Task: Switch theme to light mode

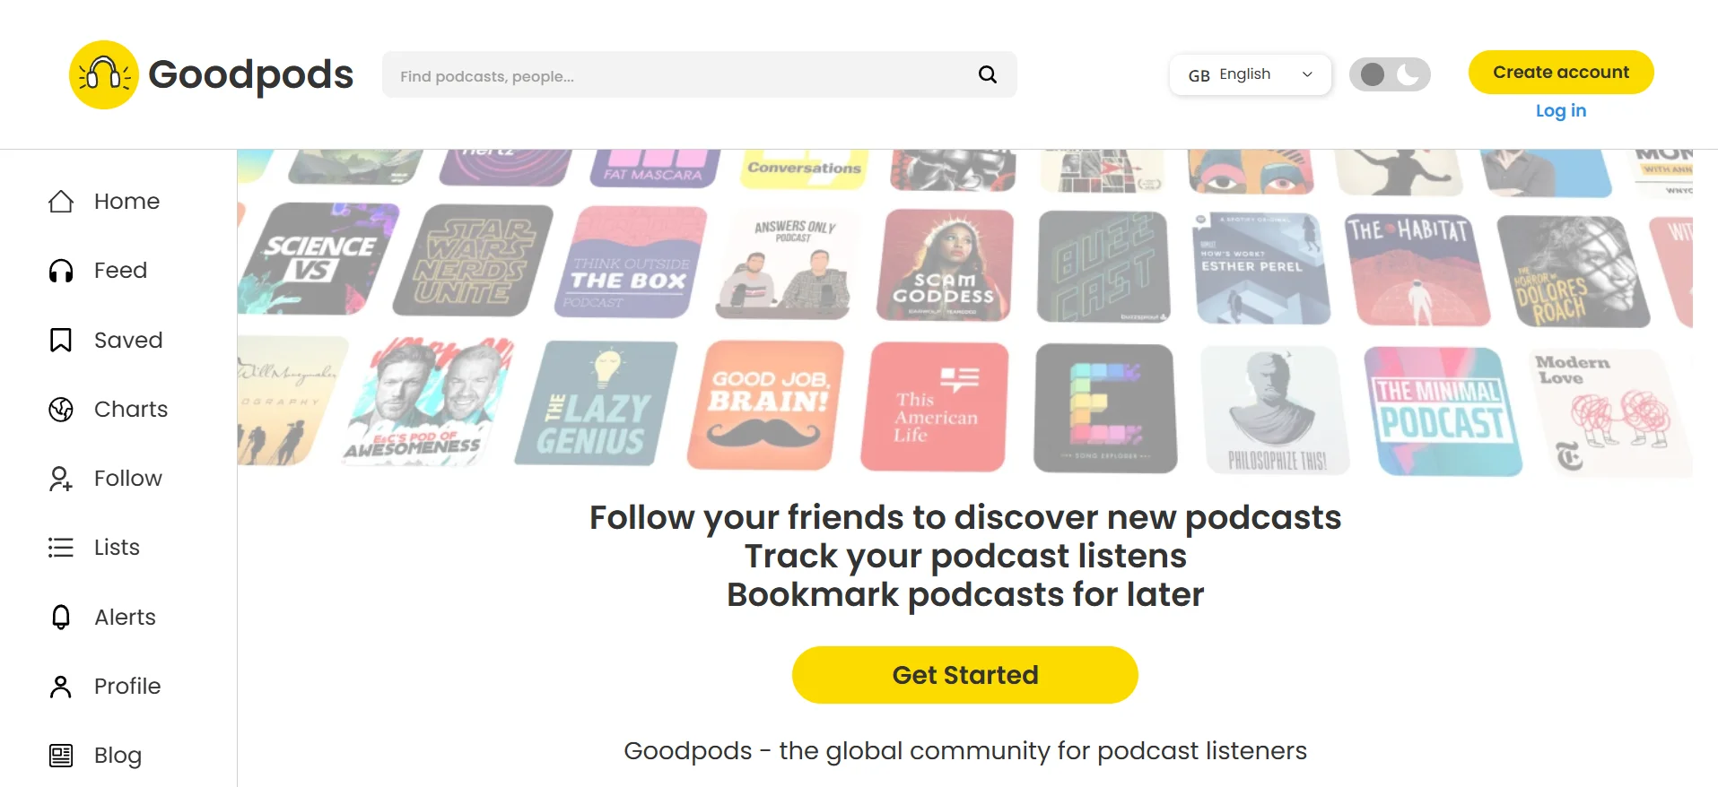Action: (x=1372, y=74)
